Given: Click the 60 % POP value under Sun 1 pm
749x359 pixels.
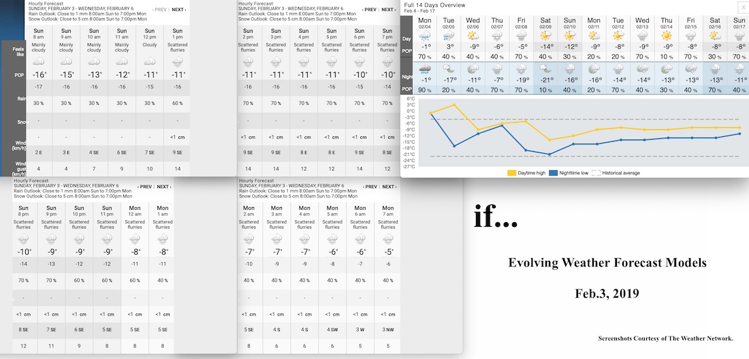Looking at the screenshot, I should pos(178,104).
